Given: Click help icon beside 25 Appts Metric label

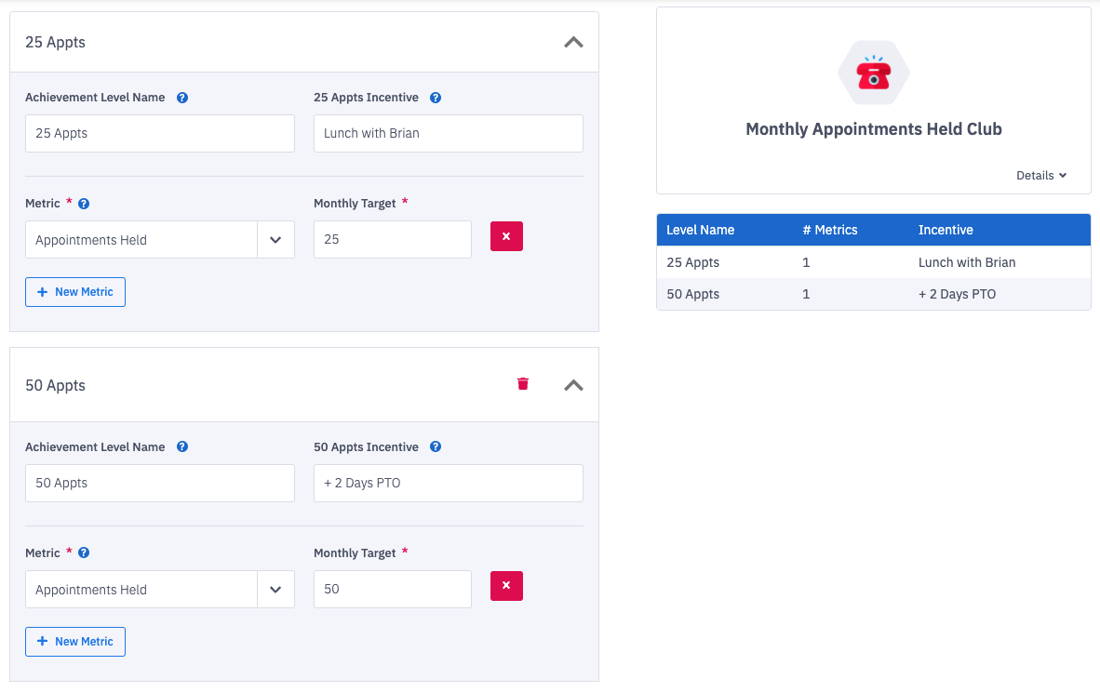Looking at the screenshot, I should [x=84, y=204].
